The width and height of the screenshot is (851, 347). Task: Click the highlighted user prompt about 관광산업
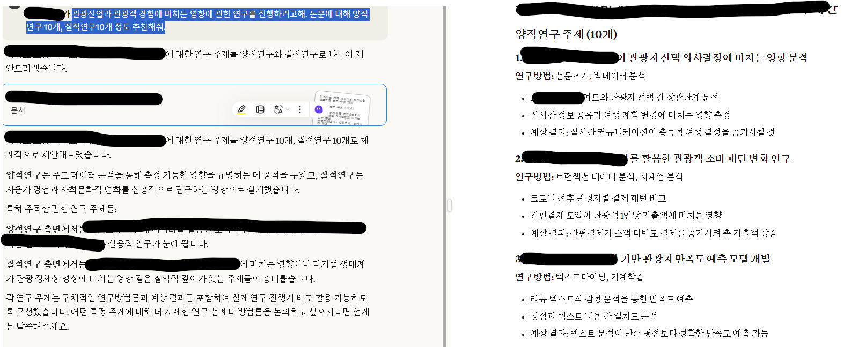pos(197,20)
